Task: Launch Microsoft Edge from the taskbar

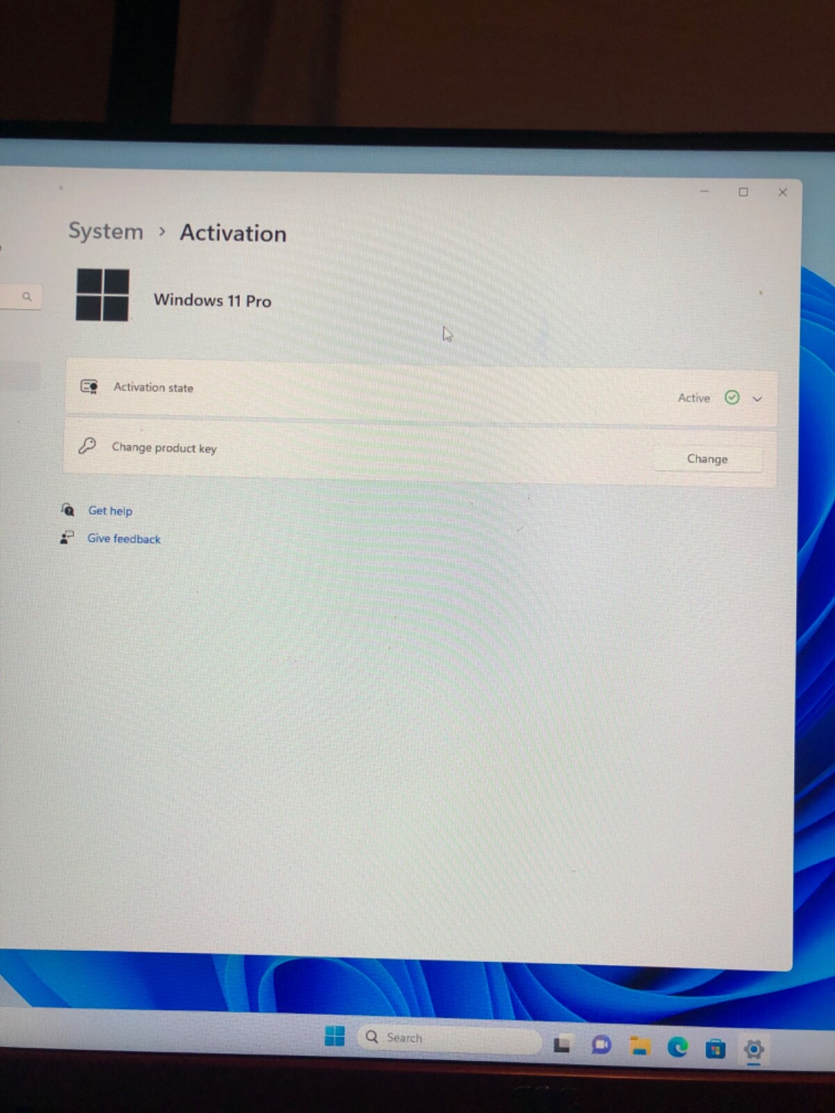Action: click(x=678, y=1047)
